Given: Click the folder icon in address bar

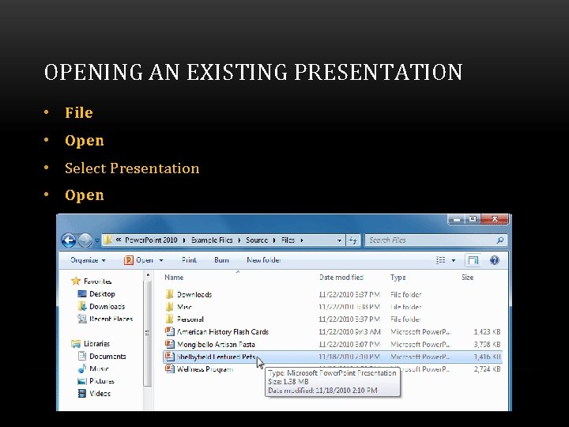Looking at the screenshot, I should pos(107,240).
